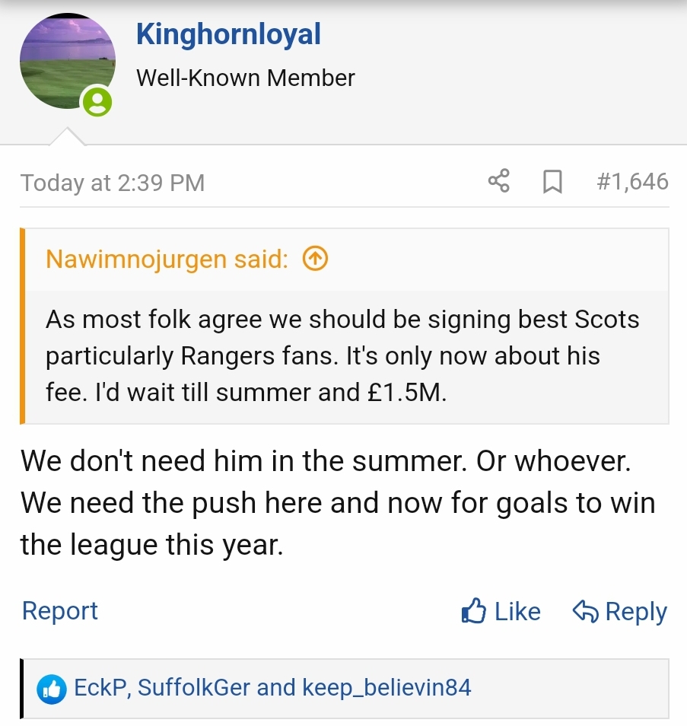Bookmark this post with the bookmark icon
The image size is (687, 726).
pyautogui.click(x=552, y=182)
